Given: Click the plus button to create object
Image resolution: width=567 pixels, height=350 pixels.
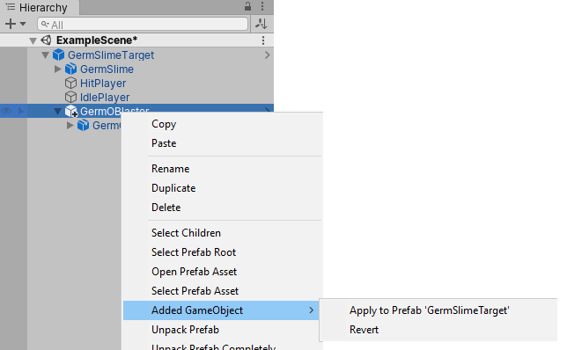Looking at the screenshot, I should pos(11,24).
